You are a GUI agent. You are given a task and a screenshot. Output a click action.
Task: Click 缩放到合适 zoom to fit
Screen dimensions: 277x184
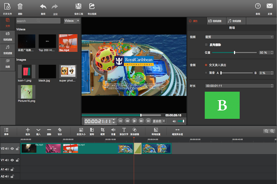click(177, 130)
